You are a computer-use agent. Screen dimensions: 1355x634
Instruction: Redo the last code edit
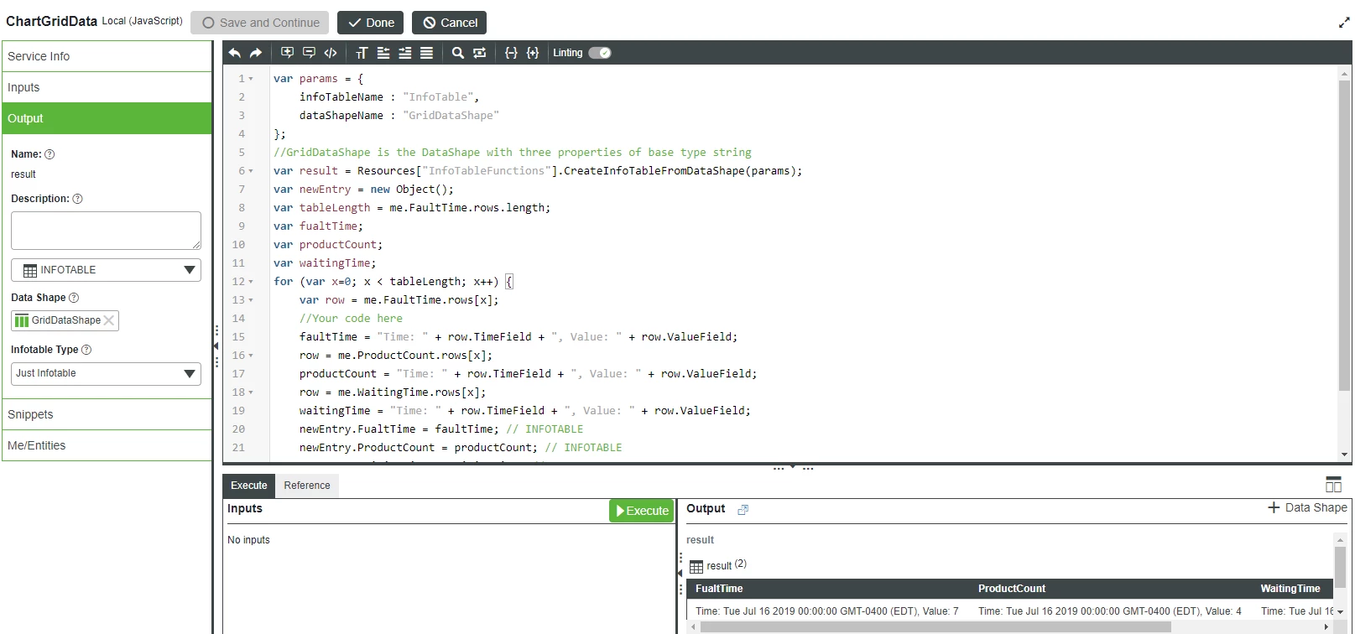click(256, 53)
